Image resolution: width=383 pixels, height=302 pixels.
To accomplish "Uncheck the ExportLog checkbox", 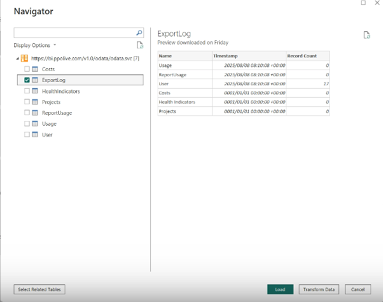I will tap(27, 80).
